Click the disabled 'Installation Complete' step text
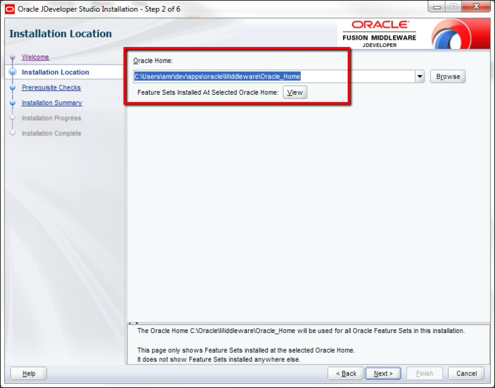The height and width of the screenshot is (388, 495). (51, 133)
